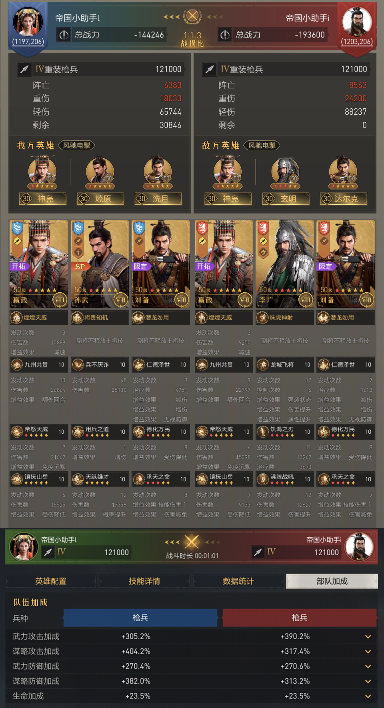Viewport: 384px width, 708px height.
Task: Click the crossed swords battle emblem at top
Action: pyautogui.click(x=192, y=16)
